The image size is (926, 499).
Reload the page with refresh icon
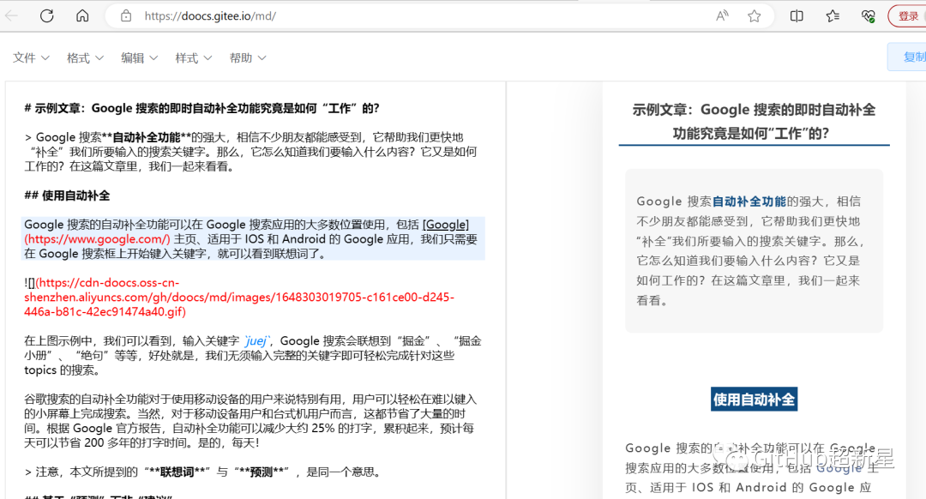[x=46, y=16]
